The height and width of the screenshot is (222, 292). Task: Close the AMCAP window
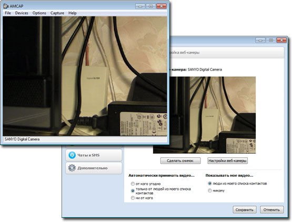[162, 6]
